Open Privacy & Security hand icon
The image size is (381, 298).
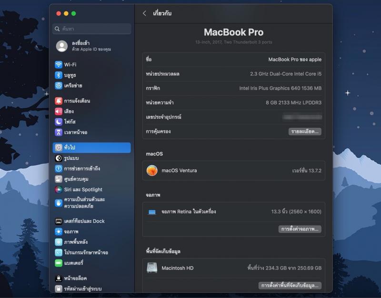(58, 203)
